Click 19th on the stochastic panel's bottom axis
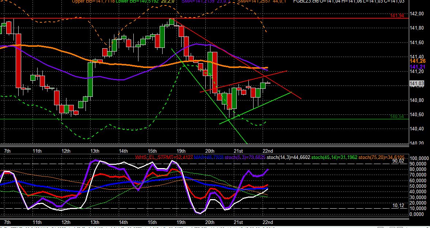430x228 pixels. click(x=181, y=222)
